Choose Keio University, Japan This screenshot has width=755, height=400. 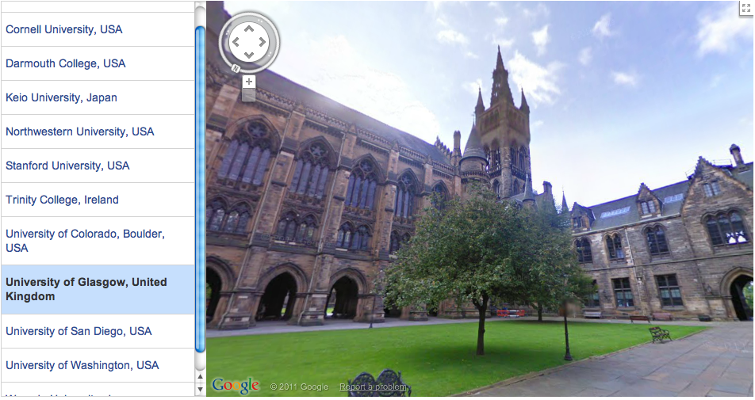tap(61, 97)
